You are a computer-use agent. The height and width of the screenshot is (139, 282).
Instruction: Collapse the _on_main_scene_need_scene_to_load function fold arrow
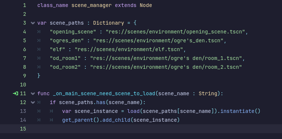(x=32, y=93)
